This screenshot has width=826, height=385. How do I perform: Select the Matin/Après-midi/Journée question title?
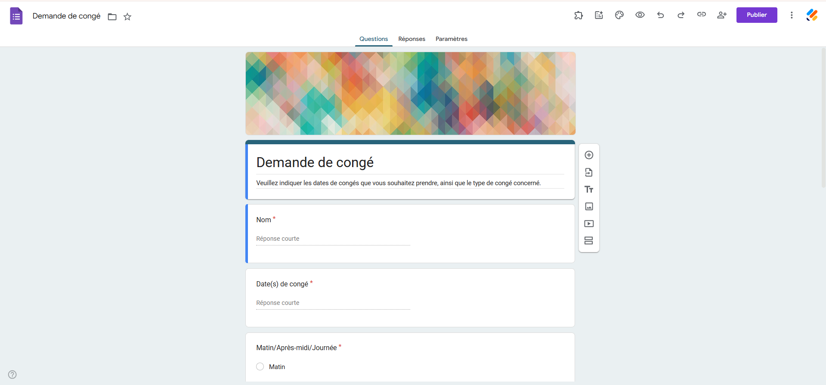tap(296, 348)
